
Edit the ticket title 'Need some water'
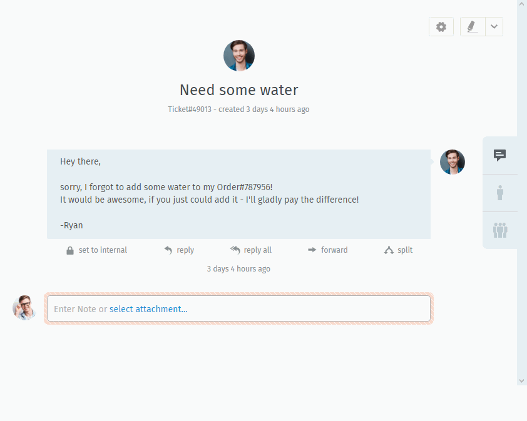239,90
